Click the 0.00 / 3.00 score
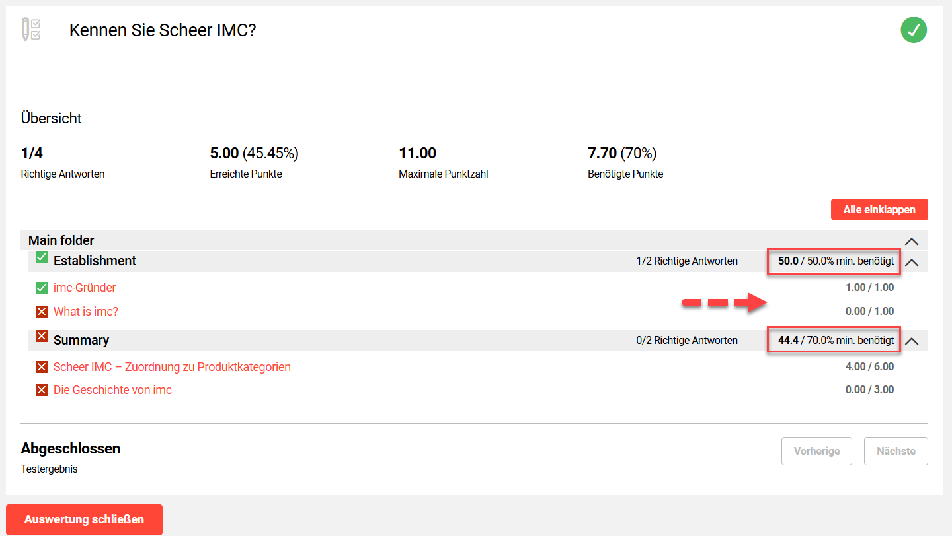This screenshot has height=536, width=952. tap(870, 390)
